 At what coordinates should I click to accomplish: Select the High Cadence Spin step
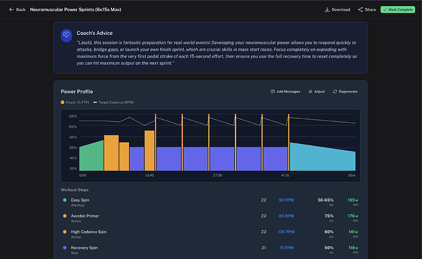coord(210,234)
